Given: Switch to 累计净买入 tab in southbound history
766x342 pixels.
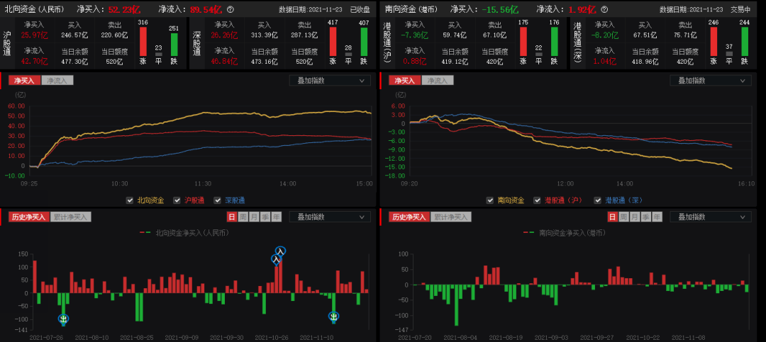Looking at the screenshot, I should (452, 217).
